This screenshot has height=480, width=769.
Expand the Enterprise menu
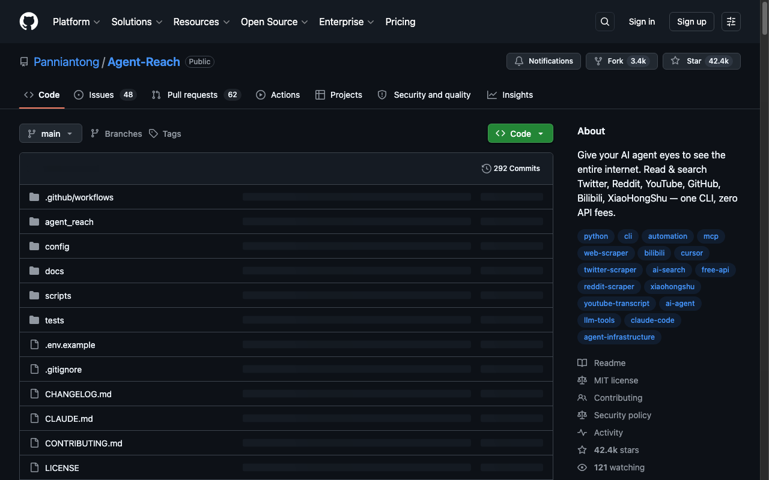click(x=347, y=22)
